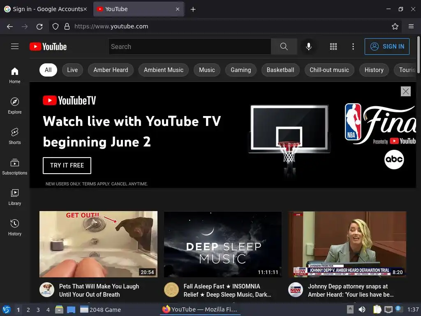Screen dimensions: 421x316
Task: Go forward in Firefox navigation
Action: click(25, 26)
